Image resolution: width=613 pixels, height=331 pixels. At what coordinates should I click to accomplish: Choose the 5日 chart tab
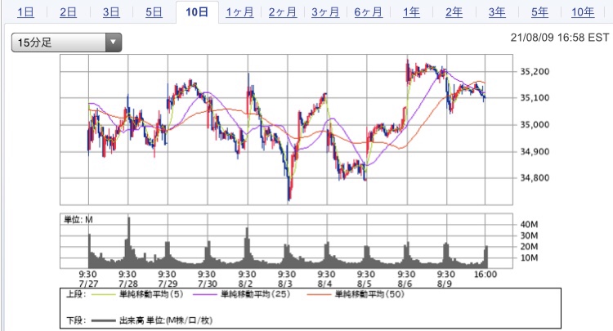pyautogui.click(x=154, y=11)
